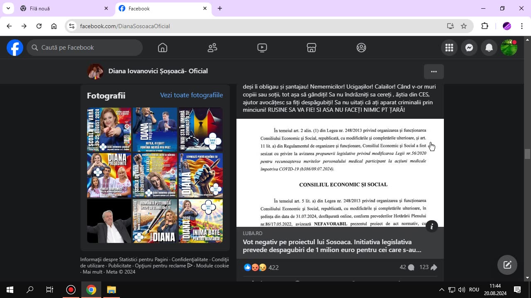Bookmark this page with star icon
The height and width of the screenshot is (298, 531).
464,26
